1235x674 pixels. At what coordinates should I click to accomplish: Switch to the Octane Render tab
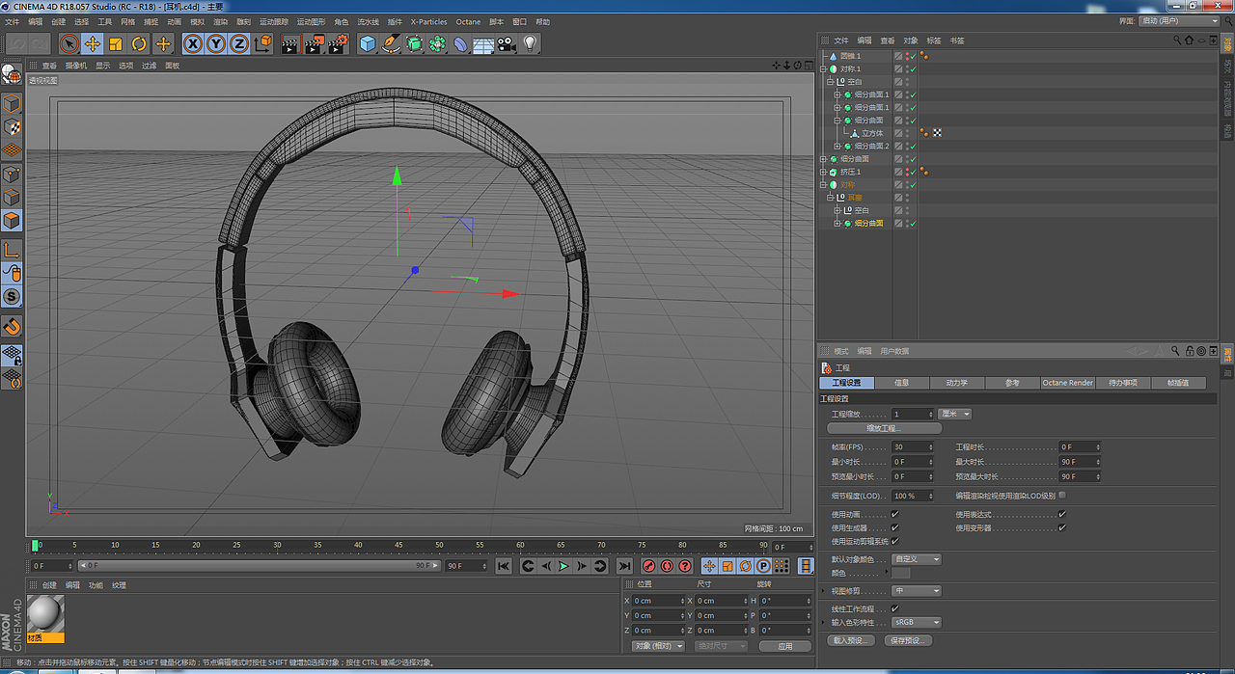[x=1067, y=383]
